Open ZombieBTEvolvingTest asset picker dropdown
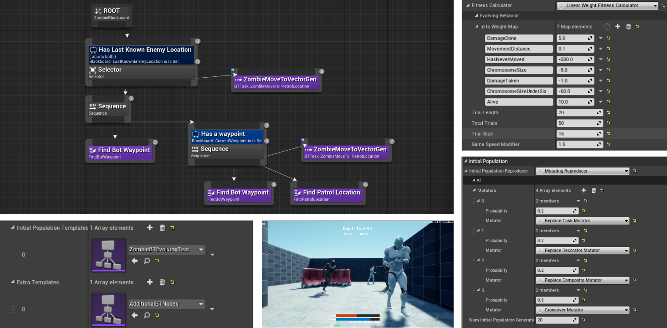667x328 pixels. point(201,249)
